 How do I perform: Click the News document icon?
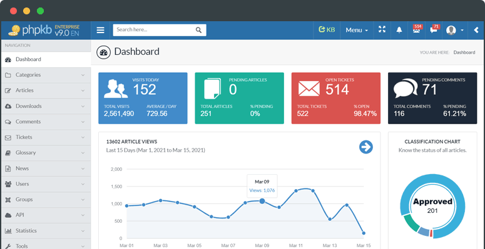pos(8,168)
